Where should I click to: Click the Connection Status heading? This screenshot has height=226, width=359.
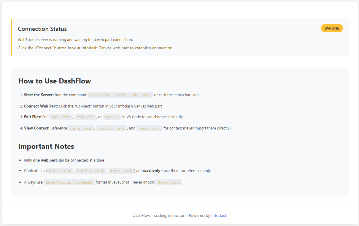click(x=42, y=29)
